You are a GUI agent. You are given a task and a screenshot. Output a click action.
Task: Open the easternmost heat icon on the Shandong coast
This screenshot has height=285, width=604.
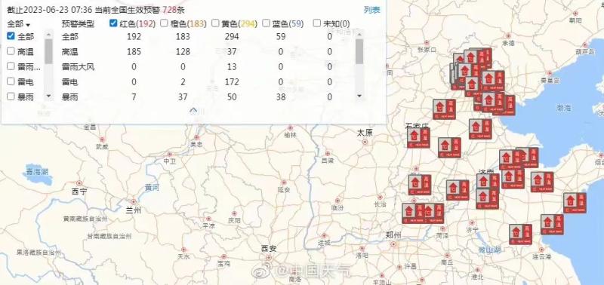575,203
